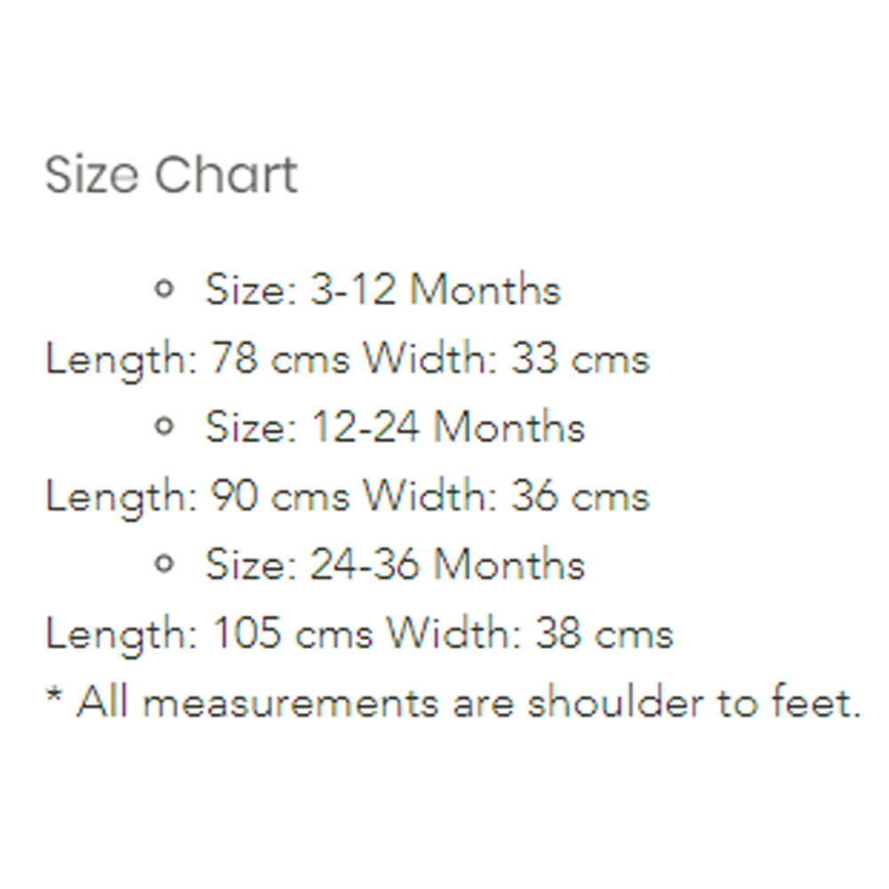Click the bullet beside 3-12 Months
Screen dimensions: 889x889
pos(164,289)
